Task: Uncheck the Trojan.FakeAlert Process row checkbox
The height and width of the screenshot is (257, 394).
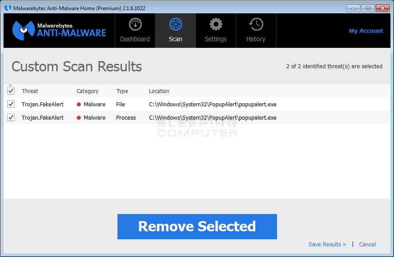Action: (11, 117)
